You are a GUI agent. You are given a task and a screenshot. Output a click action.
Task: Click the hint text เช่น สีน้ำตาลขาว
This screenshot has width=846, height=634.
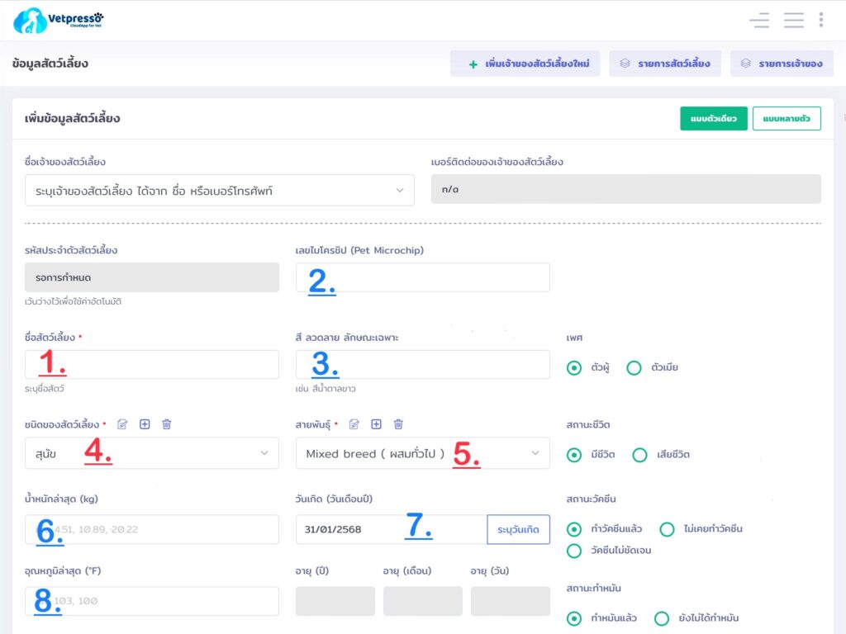tap(326, 389)
